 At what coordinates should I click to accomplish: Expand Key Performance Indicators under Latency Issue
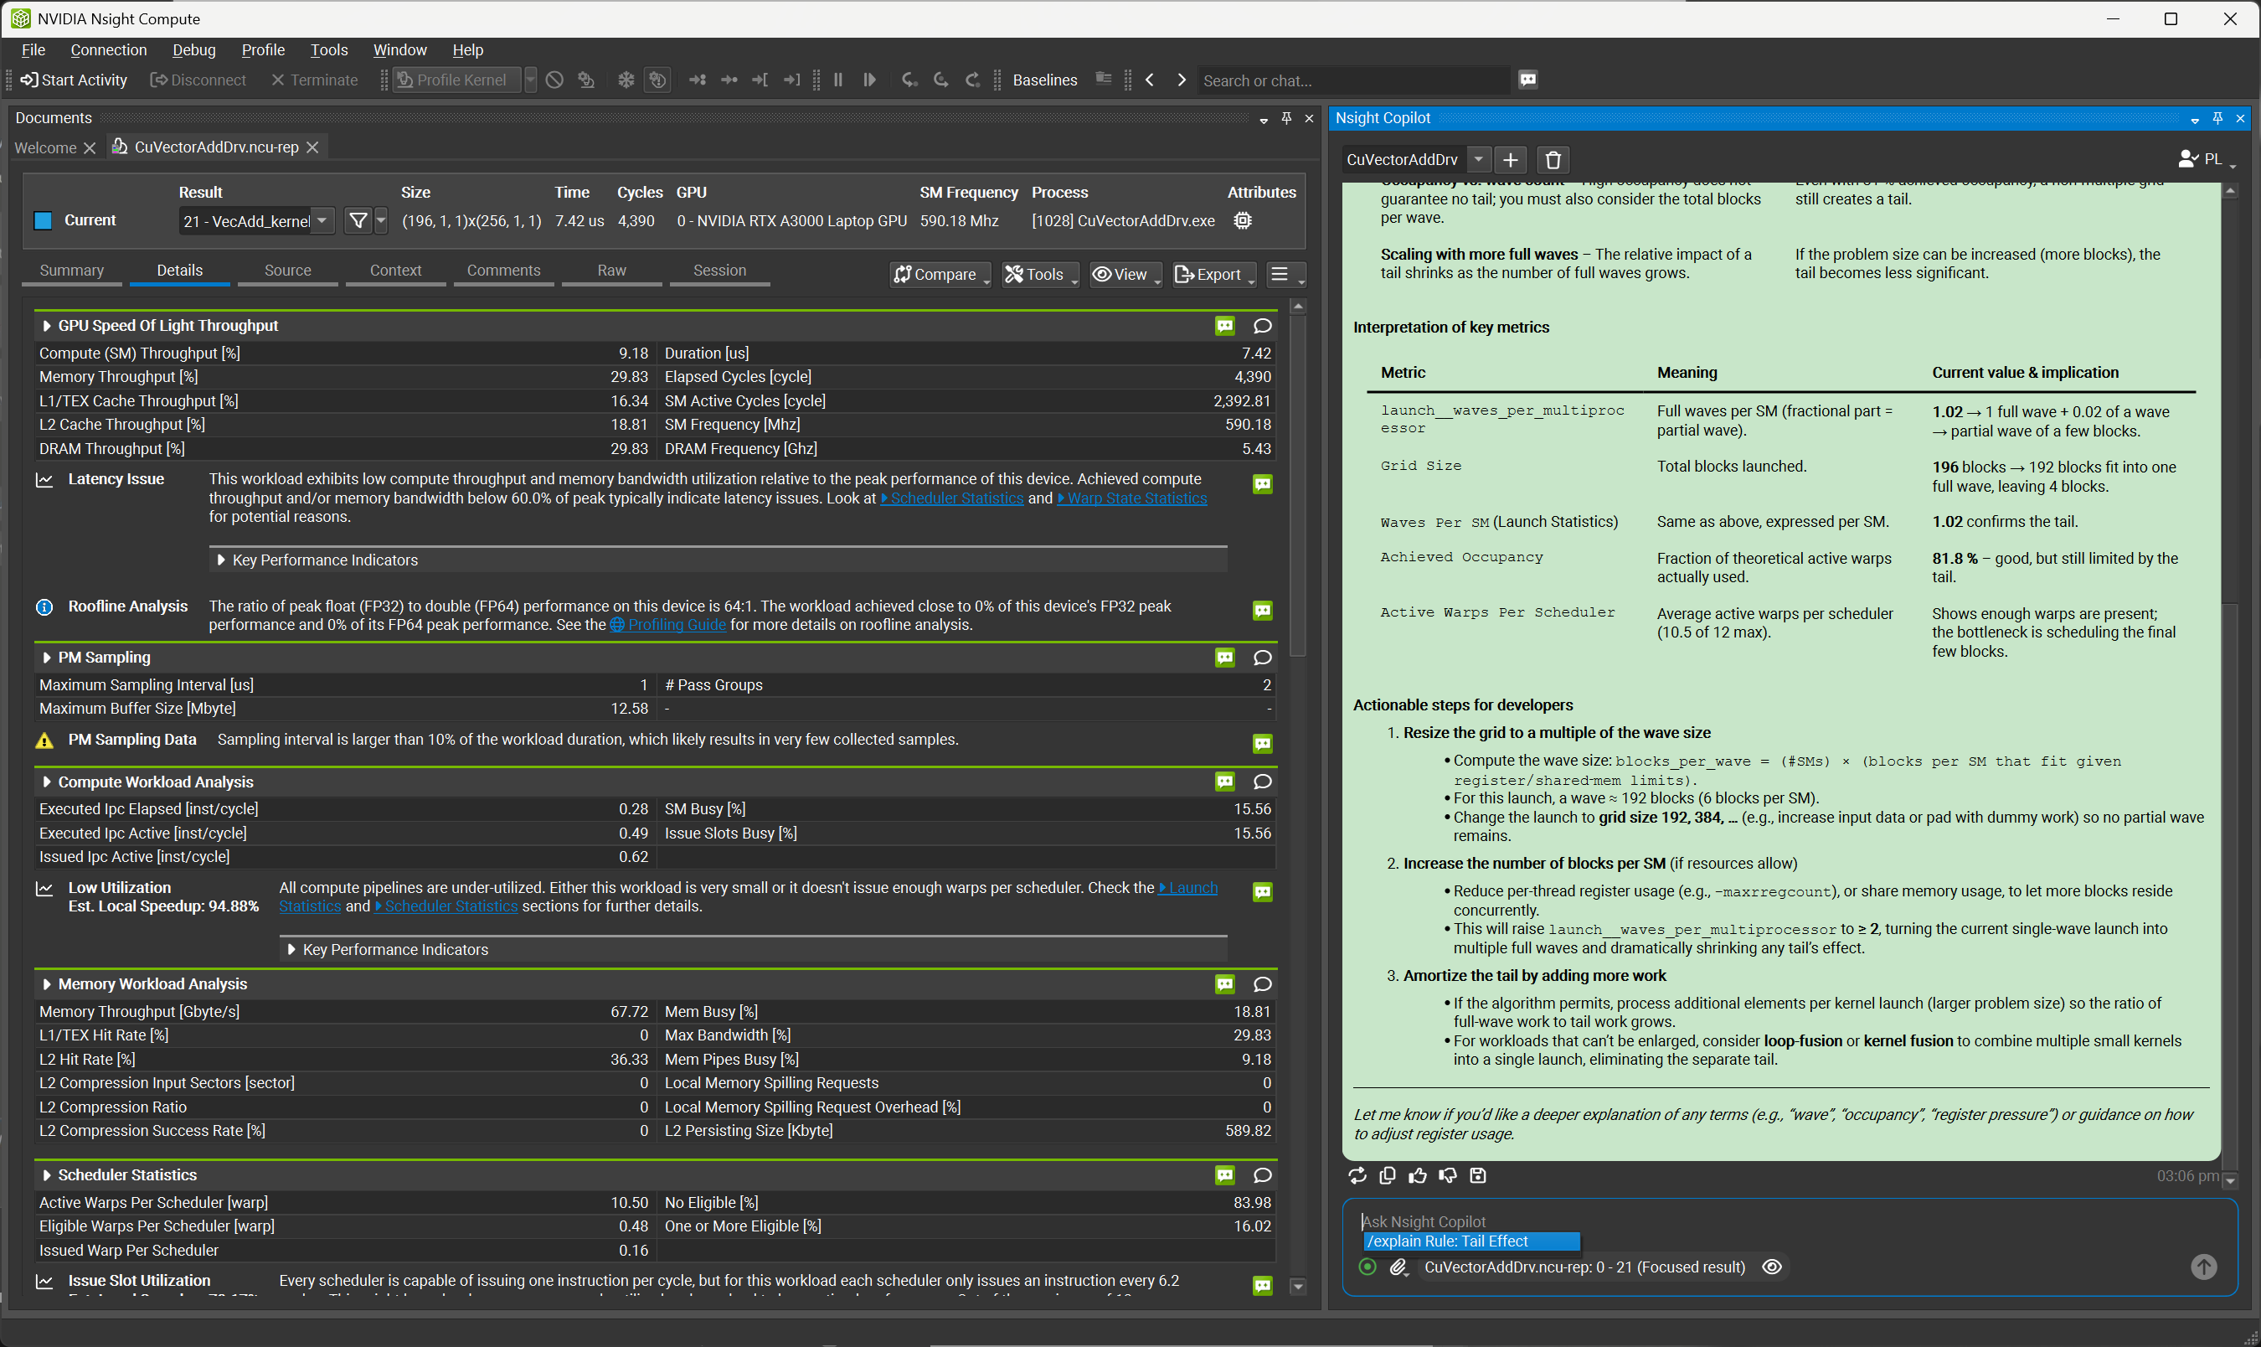[220, 560]
